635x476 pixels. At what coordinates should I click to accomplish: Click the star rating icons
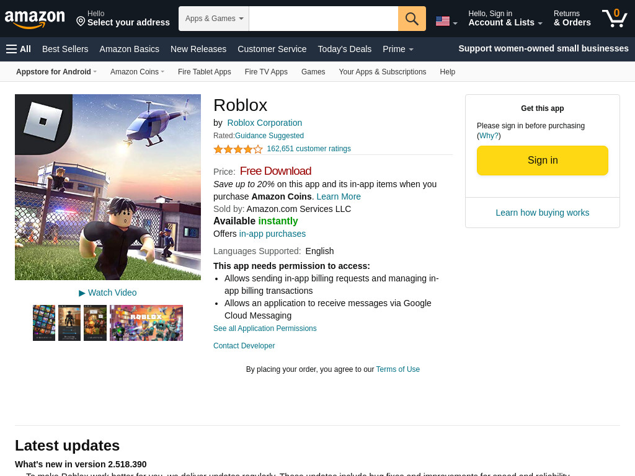coord(238,149)
